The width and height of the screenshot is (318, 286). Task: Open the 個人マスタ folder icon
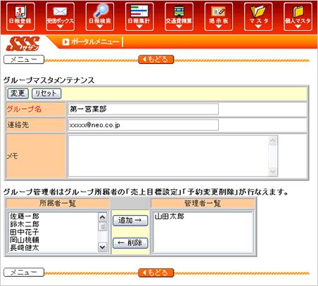tap(298, 16)
